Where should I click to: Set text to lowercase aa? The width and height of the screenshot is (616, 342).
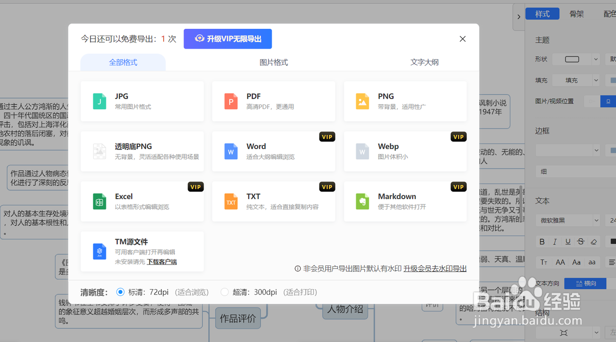click(592, 262)
